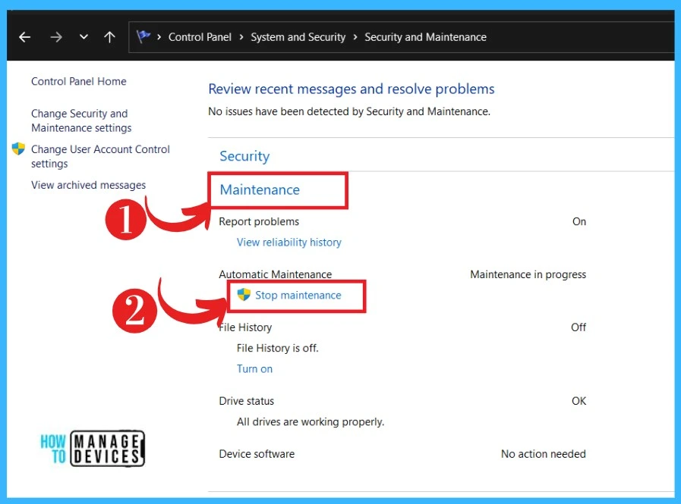Open Change User Account Control settings
This screenshot has height=504, width=681.
point(100,156)
